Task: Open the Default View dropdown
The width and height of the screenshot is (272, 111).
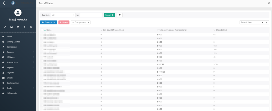Action: 252,23
